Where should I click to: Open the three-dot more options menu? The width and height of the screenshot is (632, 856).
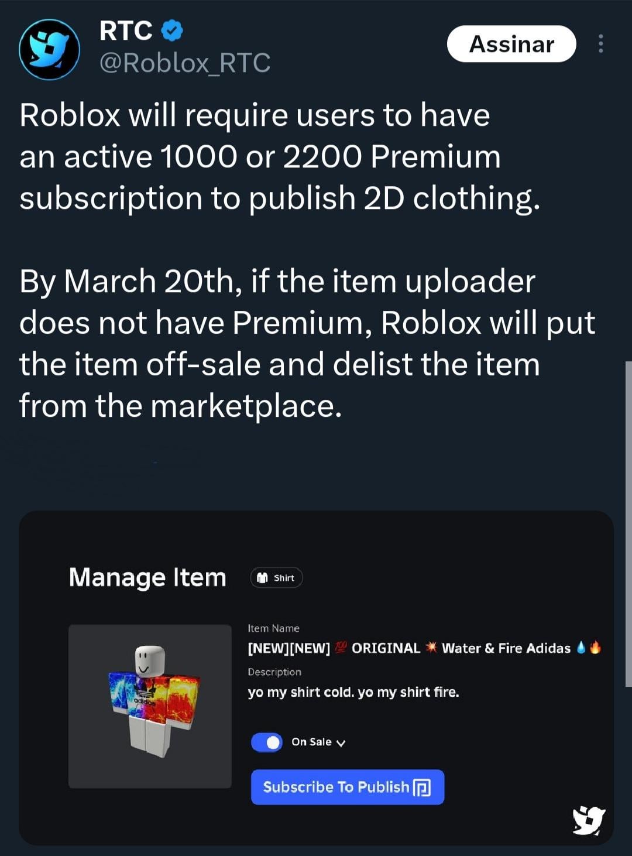click(x=600, y=44)
